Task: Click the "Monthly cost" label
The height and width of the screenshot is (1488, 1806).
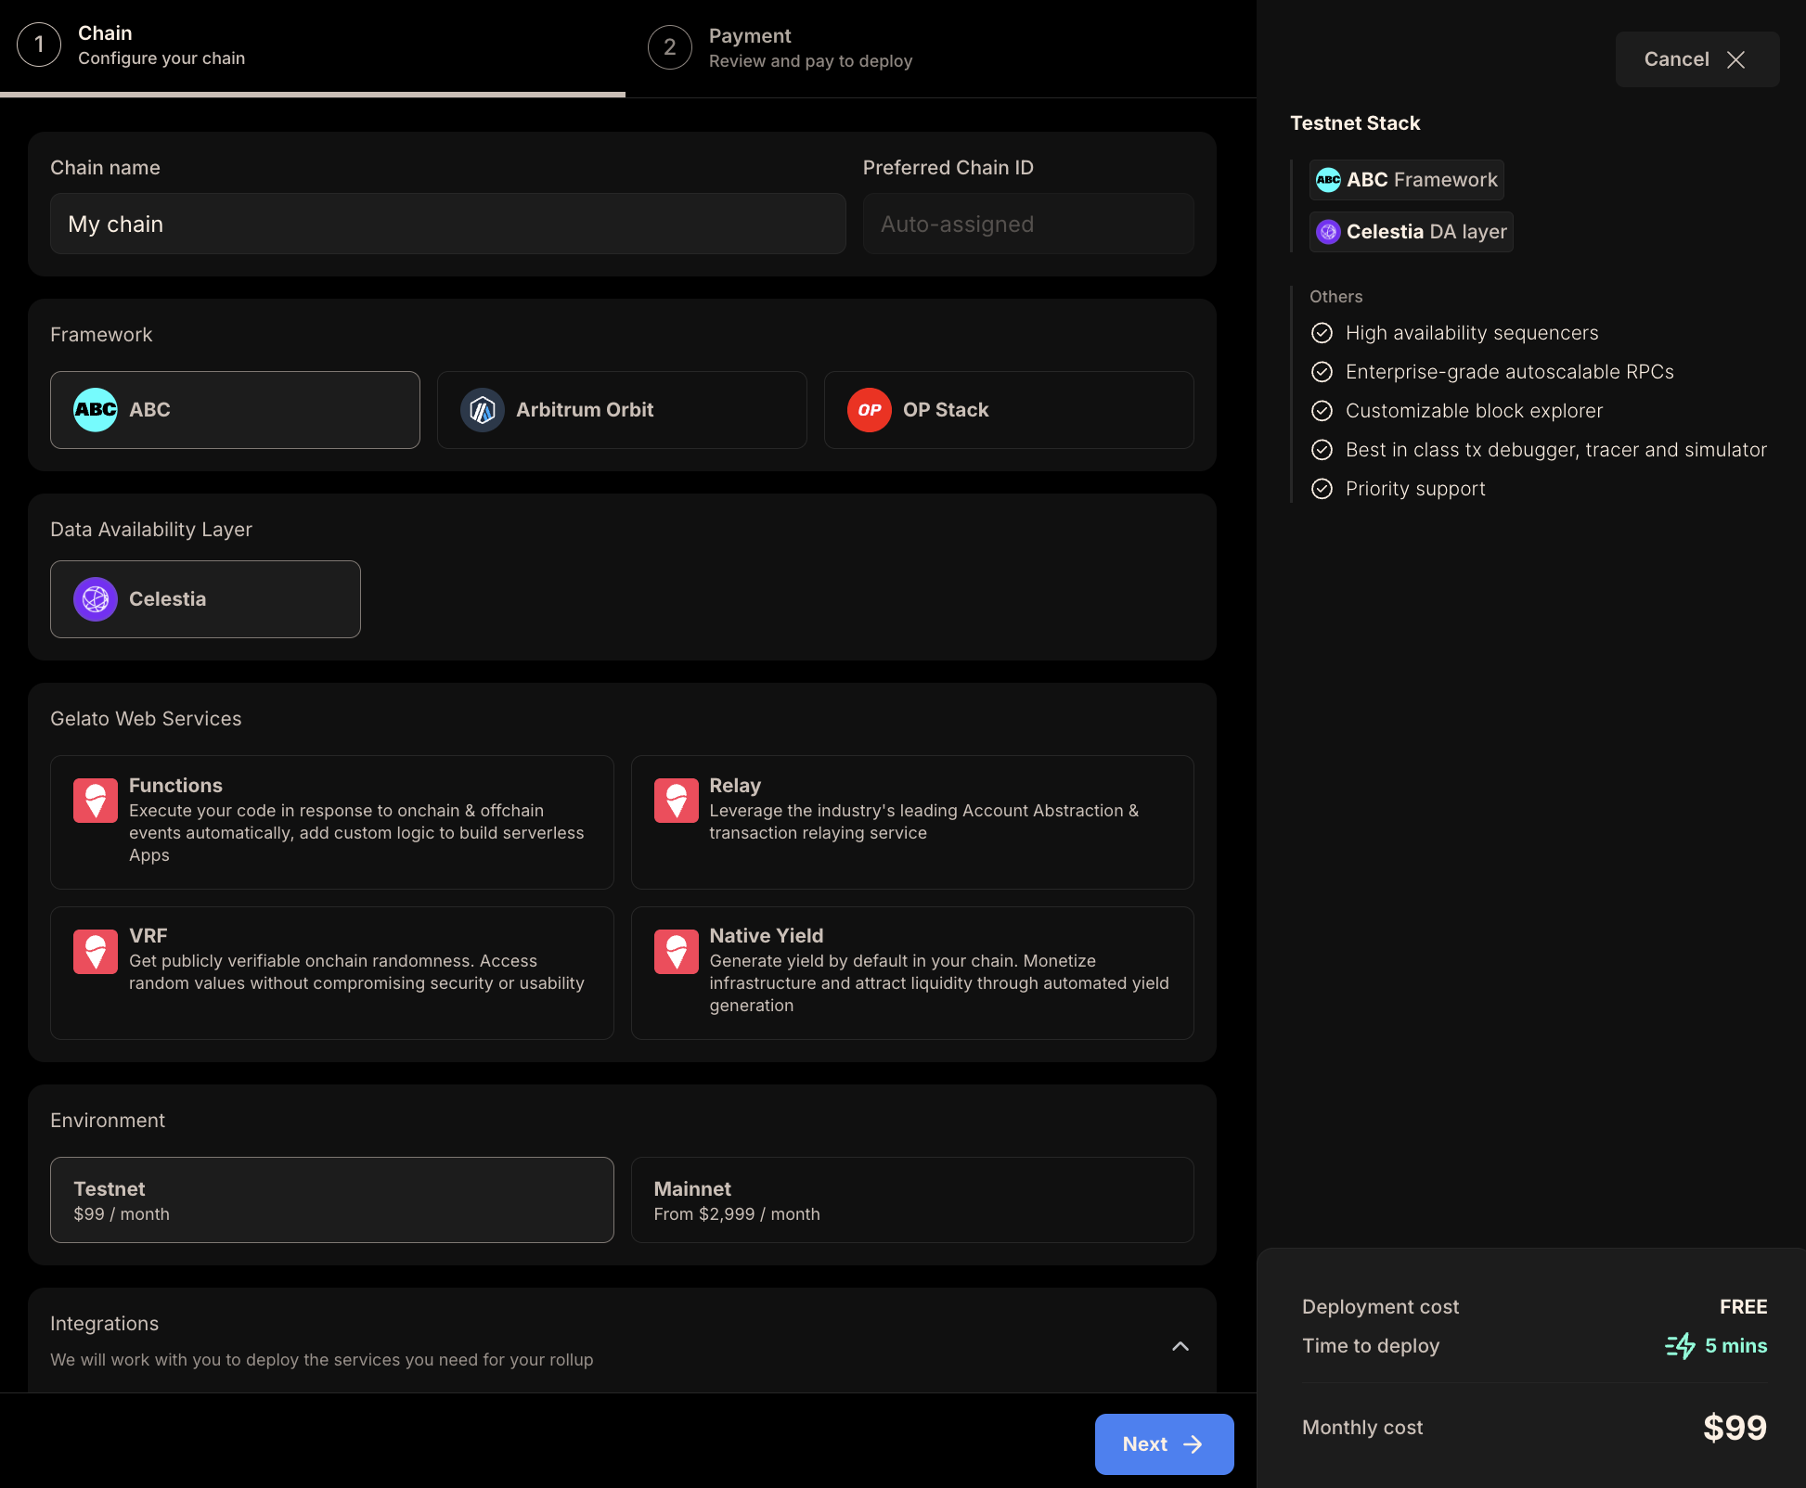Action: (1362, 1428)
